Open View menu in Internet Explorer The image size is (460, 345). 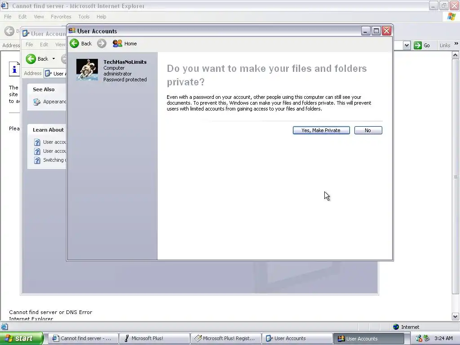(x=39, y=17)
